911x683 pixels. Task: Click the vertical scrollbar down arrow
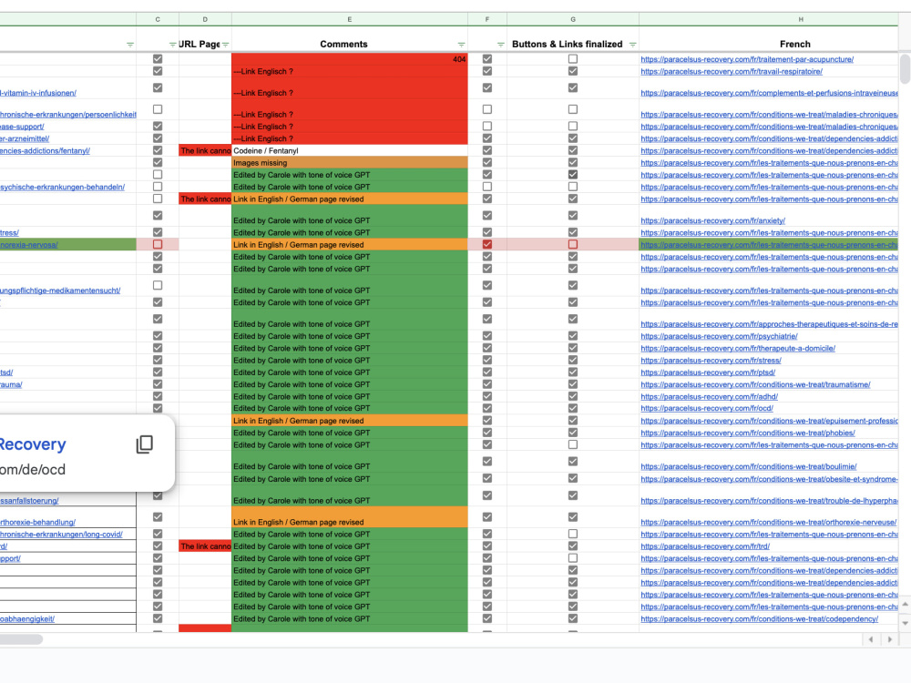pyautogui.click(x=905, y=623)
